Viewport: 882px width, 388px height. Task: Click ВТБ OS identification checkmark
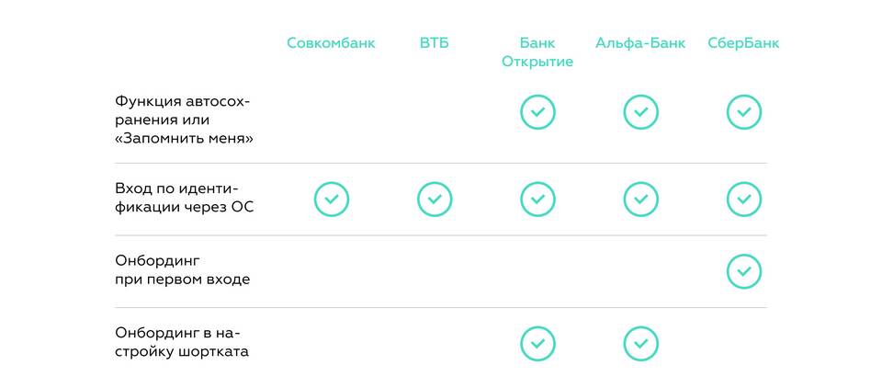435,199
